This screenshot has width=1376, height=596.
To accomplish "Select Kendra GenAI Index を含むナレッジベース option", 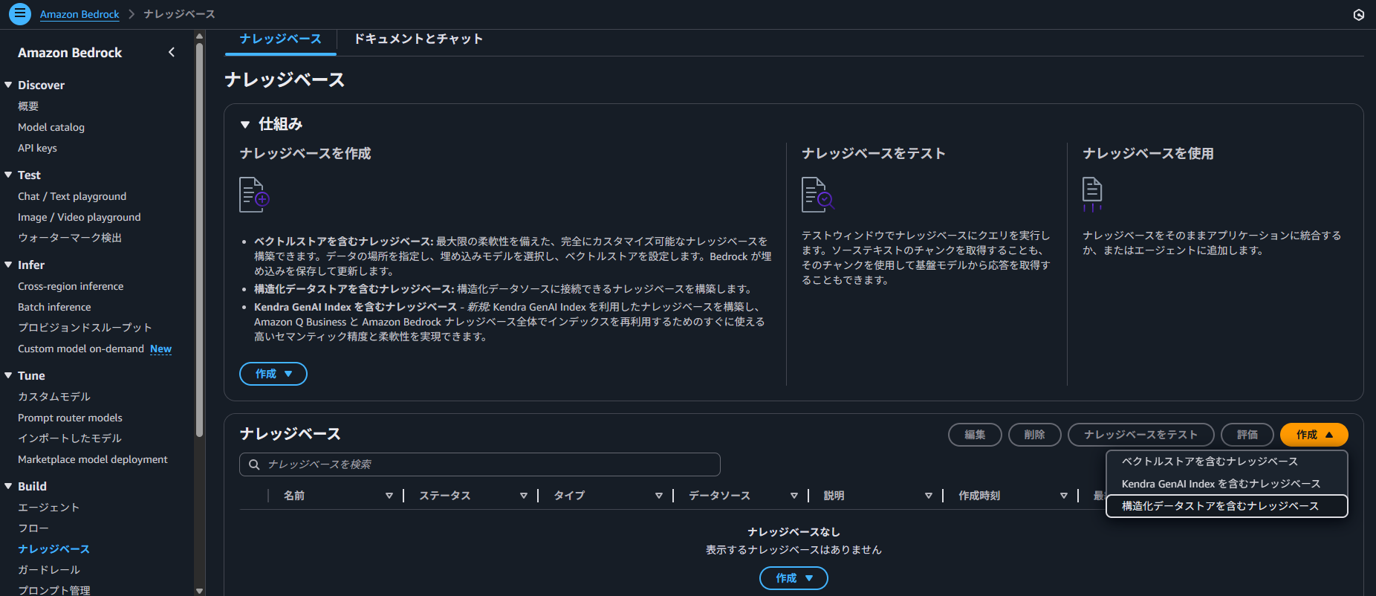I will pos(1227,484).
